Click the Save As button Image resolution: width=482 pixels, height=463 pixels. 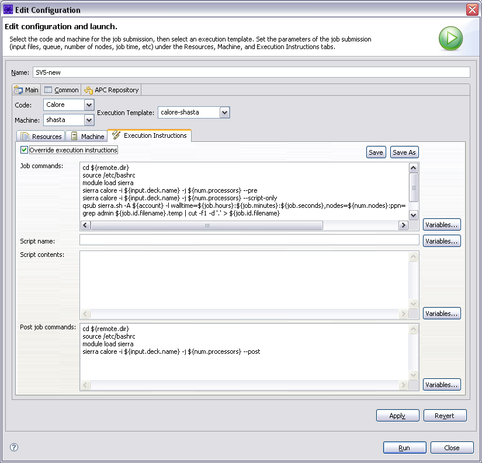(x=404, y=152)
